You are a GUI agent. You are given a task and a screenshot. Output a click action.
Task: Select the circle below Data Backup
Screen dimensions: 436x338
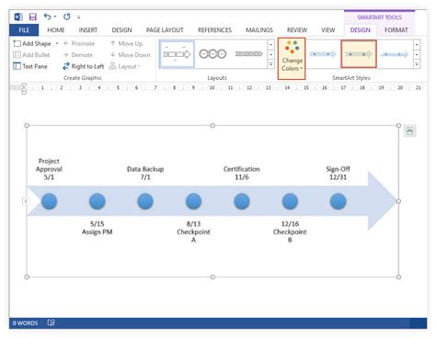[145, 201]
